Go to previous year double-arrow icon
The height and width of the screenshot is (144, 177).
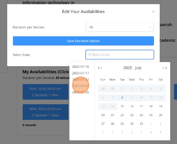(x=99, y=68)
